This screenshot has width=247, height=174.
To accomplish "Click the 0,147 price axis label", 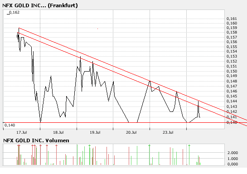I will pyautogui.click(x=232, y=86).
